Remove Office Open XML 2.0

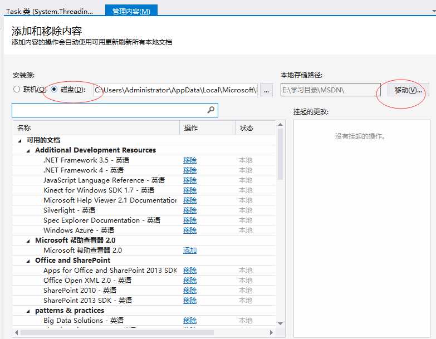pyautogui.click(x=190, y=281)
